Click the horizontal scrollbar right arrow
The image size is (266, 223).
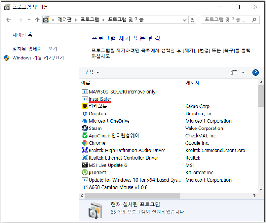click(x=255, y=196)
